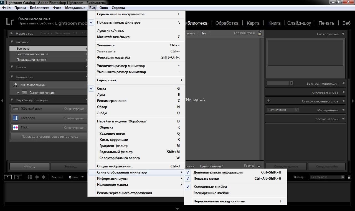This screenshot has width=355, height=211.
Task: Open the 'Файл' menu
Action: pos(6,8)
